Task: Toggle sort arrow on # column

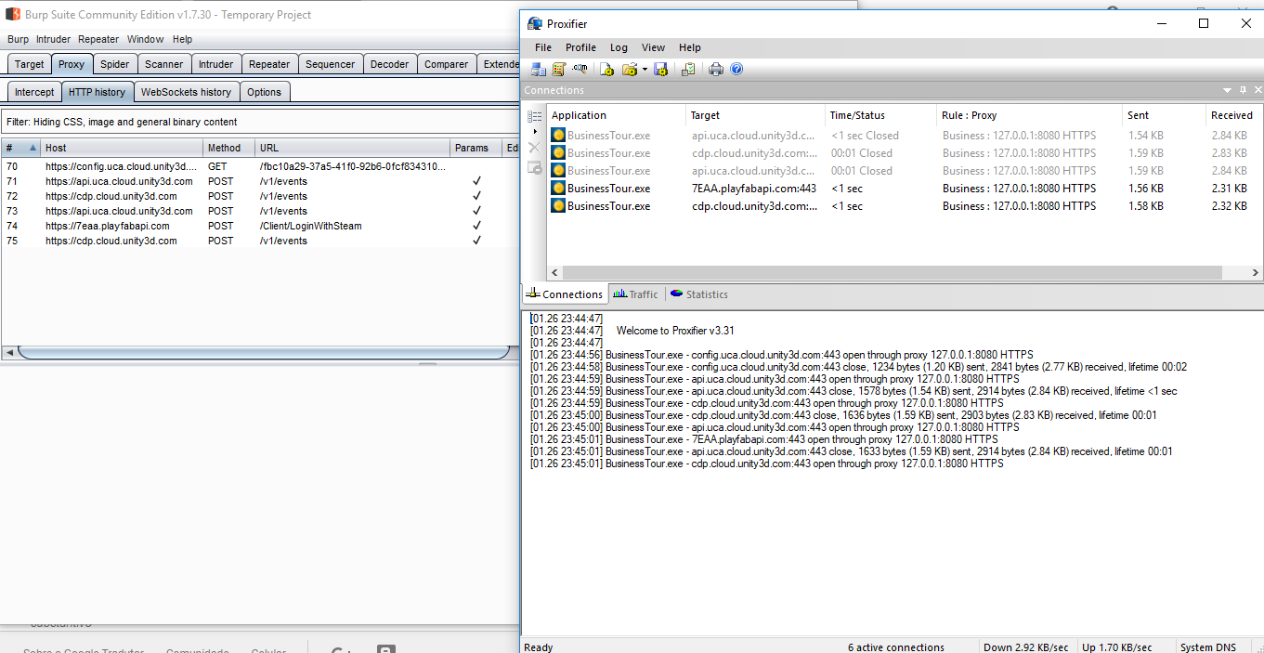Action: coord(33,148)
